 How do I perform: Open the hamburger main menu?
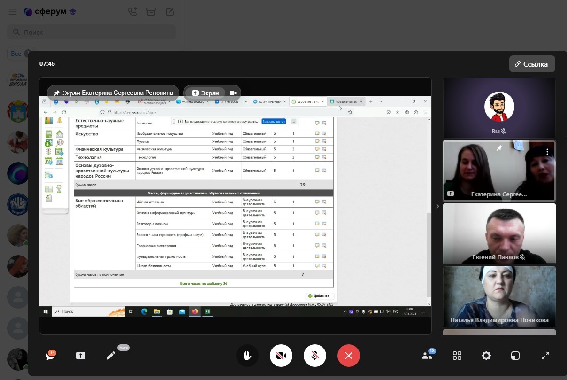[x=13, y=12]
